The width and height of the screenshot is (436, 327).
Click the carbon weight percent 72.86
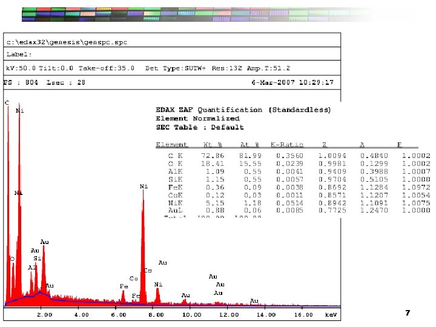point(213,156)
